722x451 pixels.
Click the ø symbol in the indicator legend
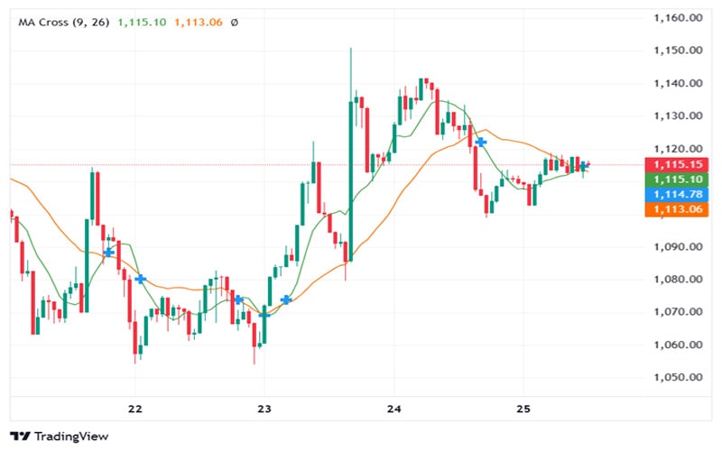235,23
